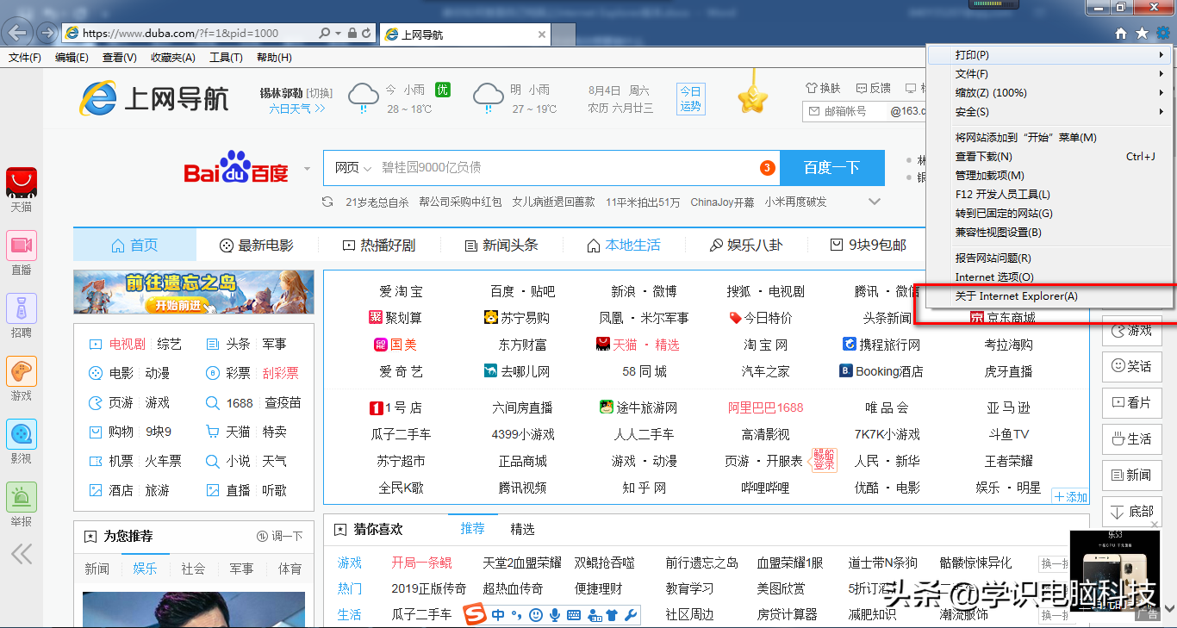Click the 游戏 gamepad sidebar icon
This screenshot has height=628, width=1177.
[22, 372]
